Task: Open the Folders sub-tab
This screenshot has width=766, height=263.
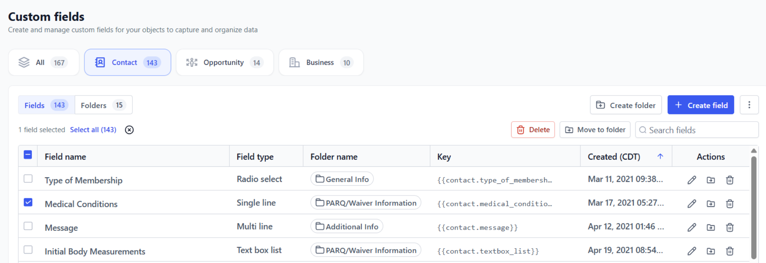Action: tap(103, 105)
